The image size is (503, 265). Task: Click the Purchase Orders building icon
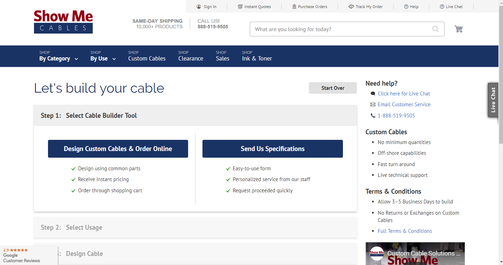[294, 7]
